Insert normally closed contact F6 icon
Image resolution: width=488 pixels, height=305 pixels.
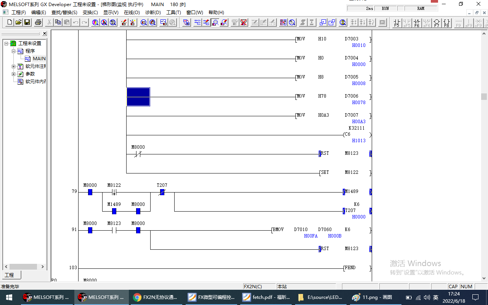pyautogui.click(x=417, y=23)
